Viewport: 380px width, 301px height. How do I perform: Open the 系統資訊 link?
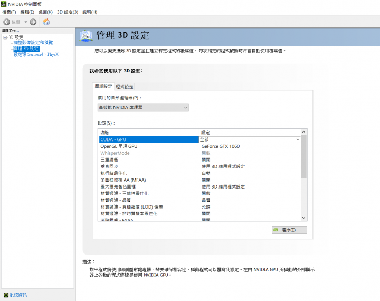pos(18,295)
